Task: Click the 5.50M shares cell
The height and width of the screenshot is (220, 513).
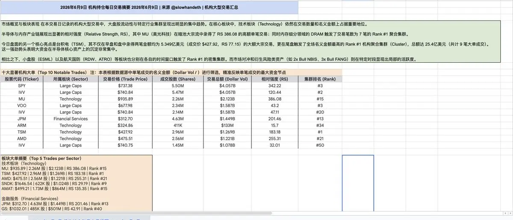Action: point(177,86)
